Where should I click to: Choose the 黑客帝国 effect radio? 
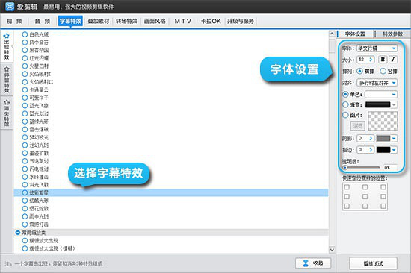(25, 50)
